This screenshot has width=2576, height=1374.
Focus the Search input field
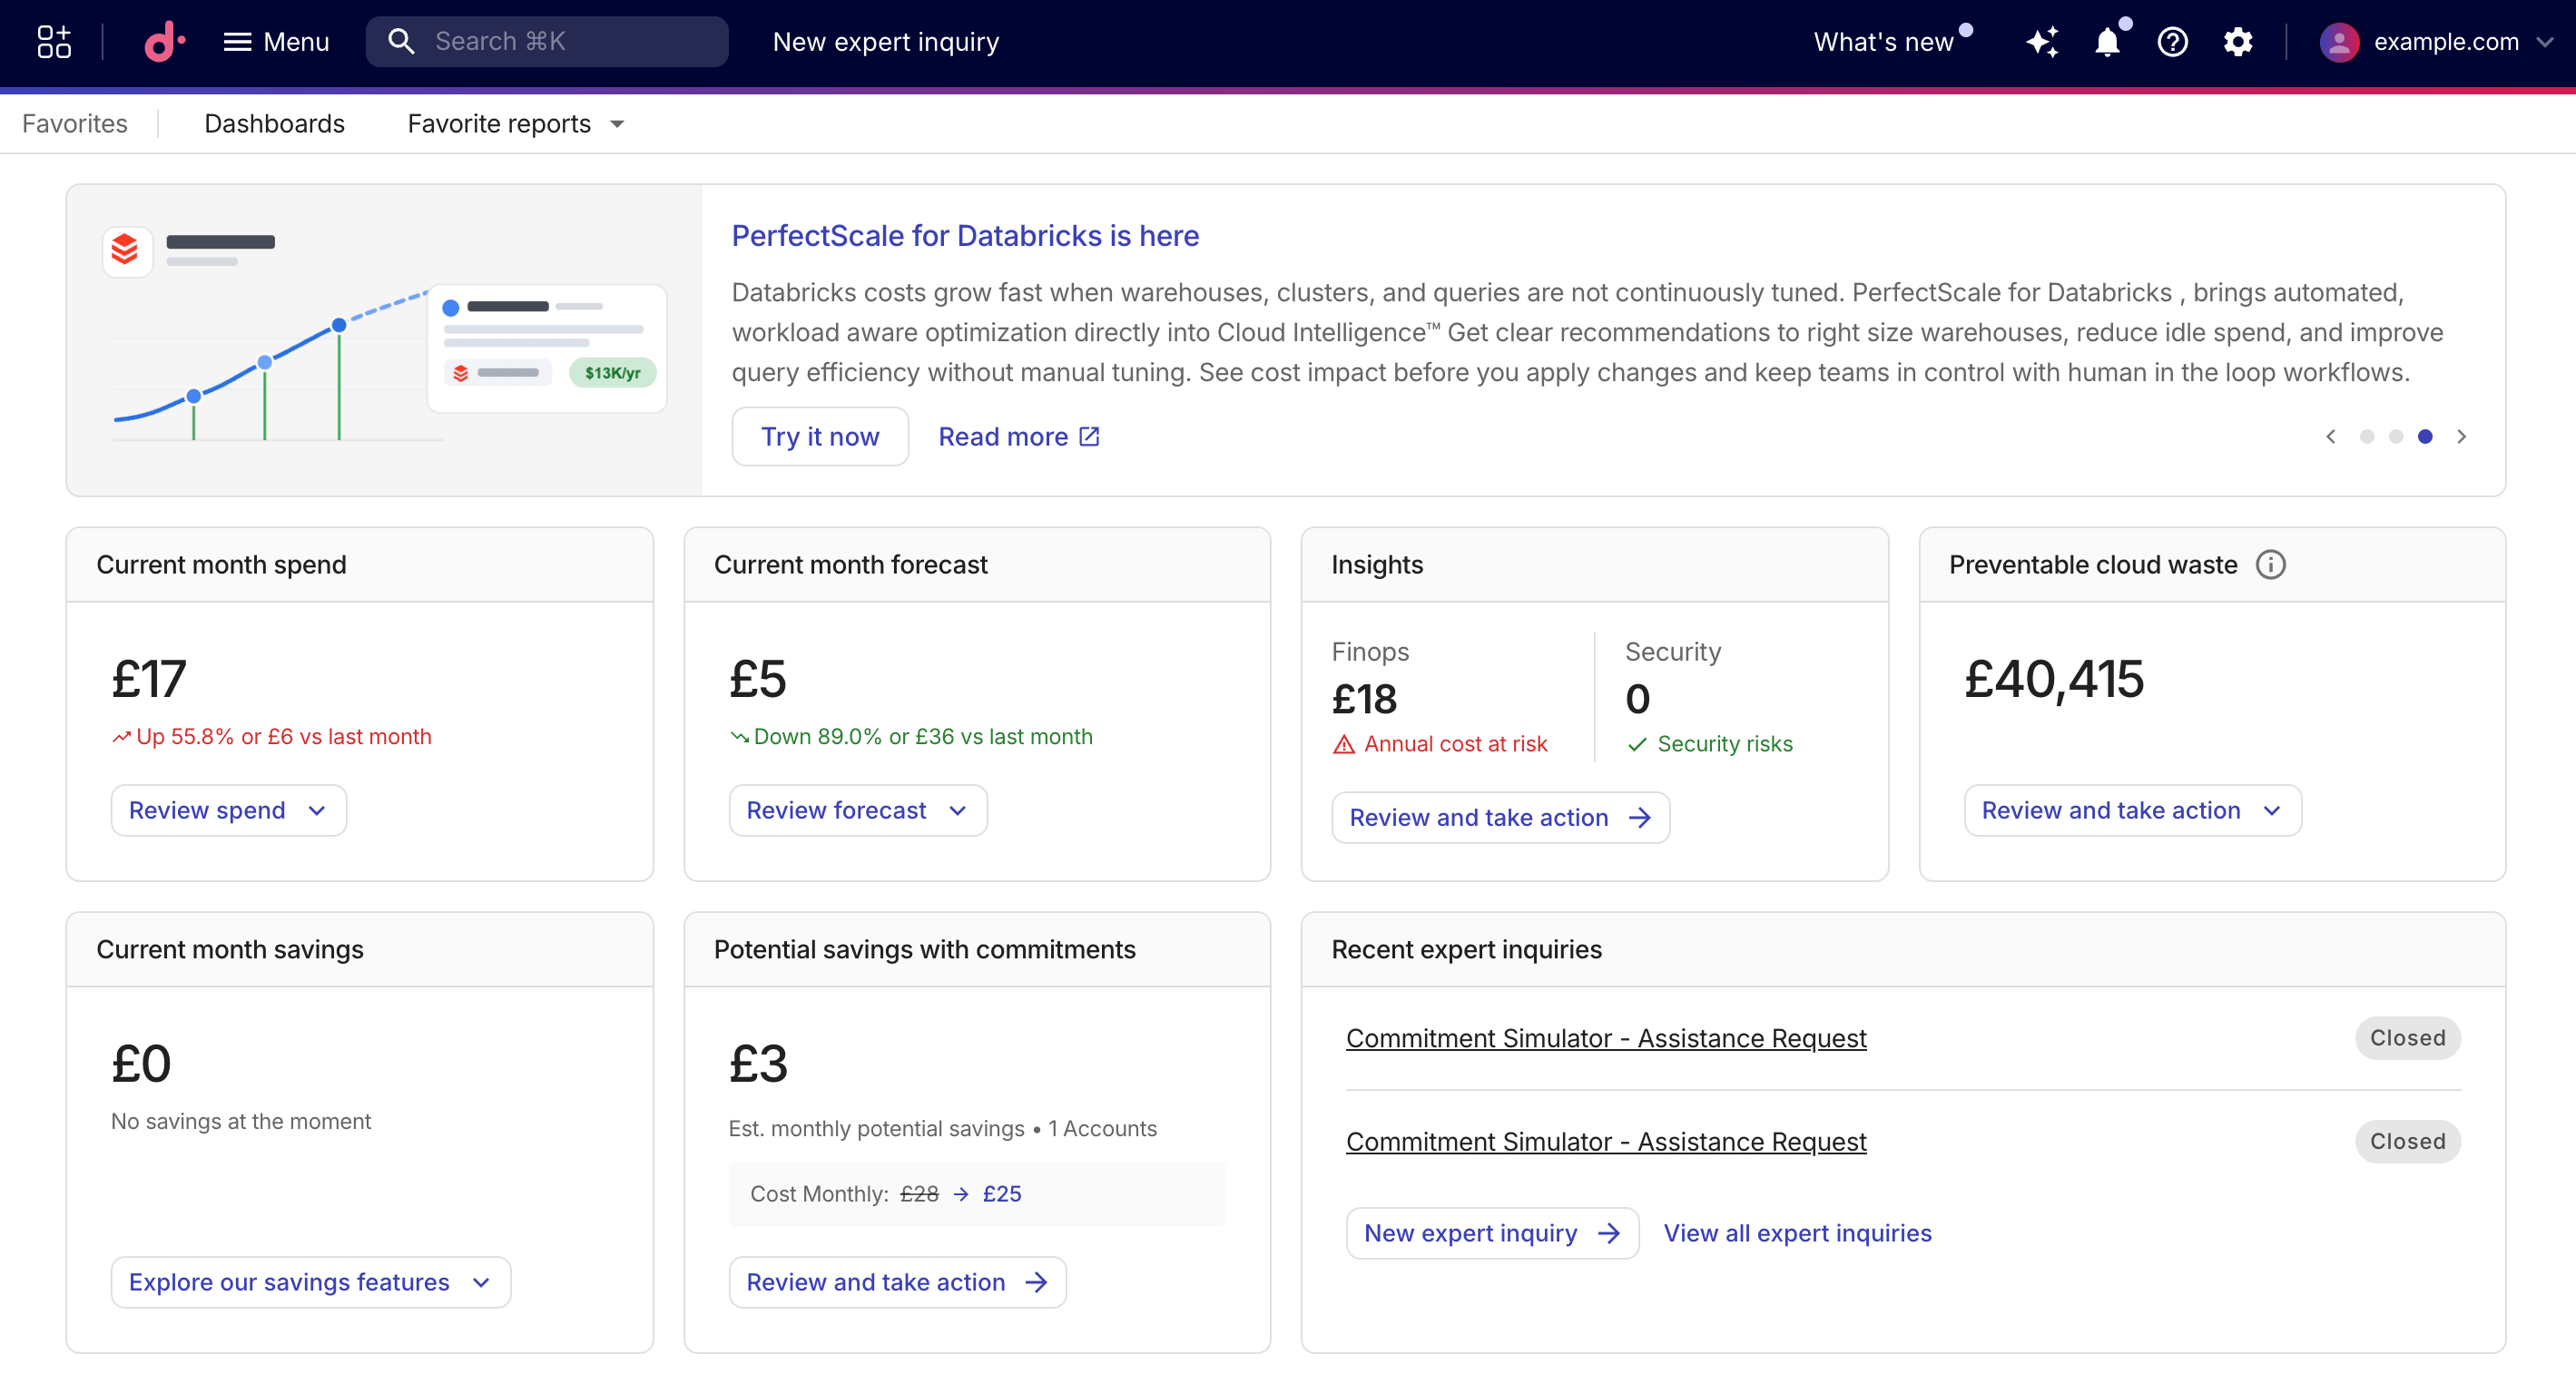pos(547,42)
